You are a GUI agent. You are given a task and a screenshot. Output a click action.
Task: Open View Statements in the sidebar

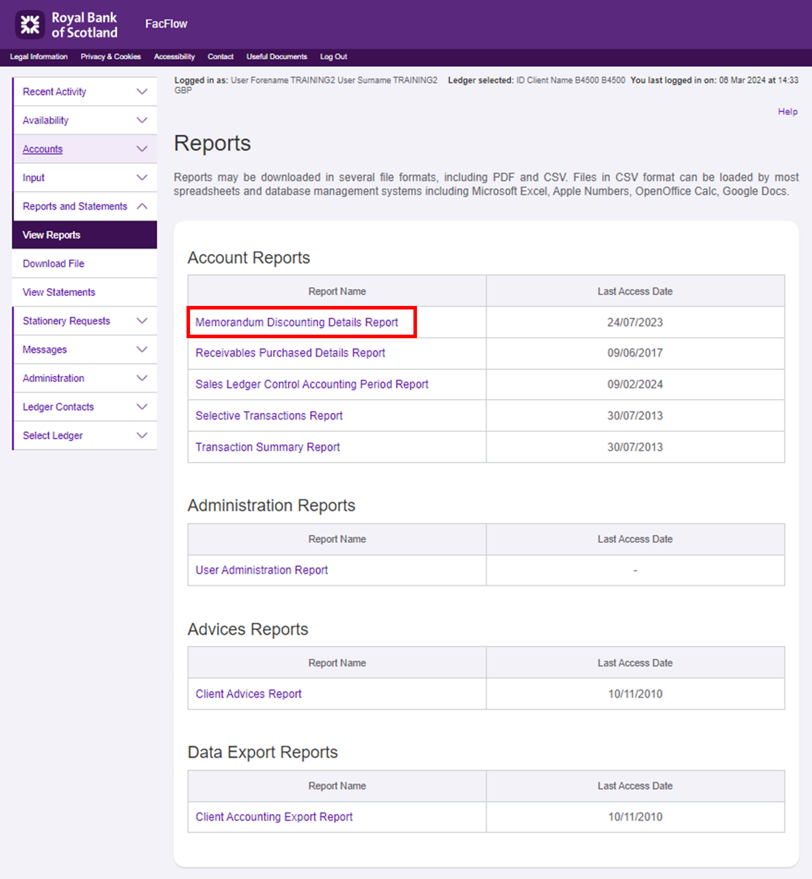point(59,292)
